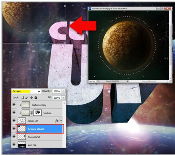Toggle the lock transparent pixels icon

(22, 98)
